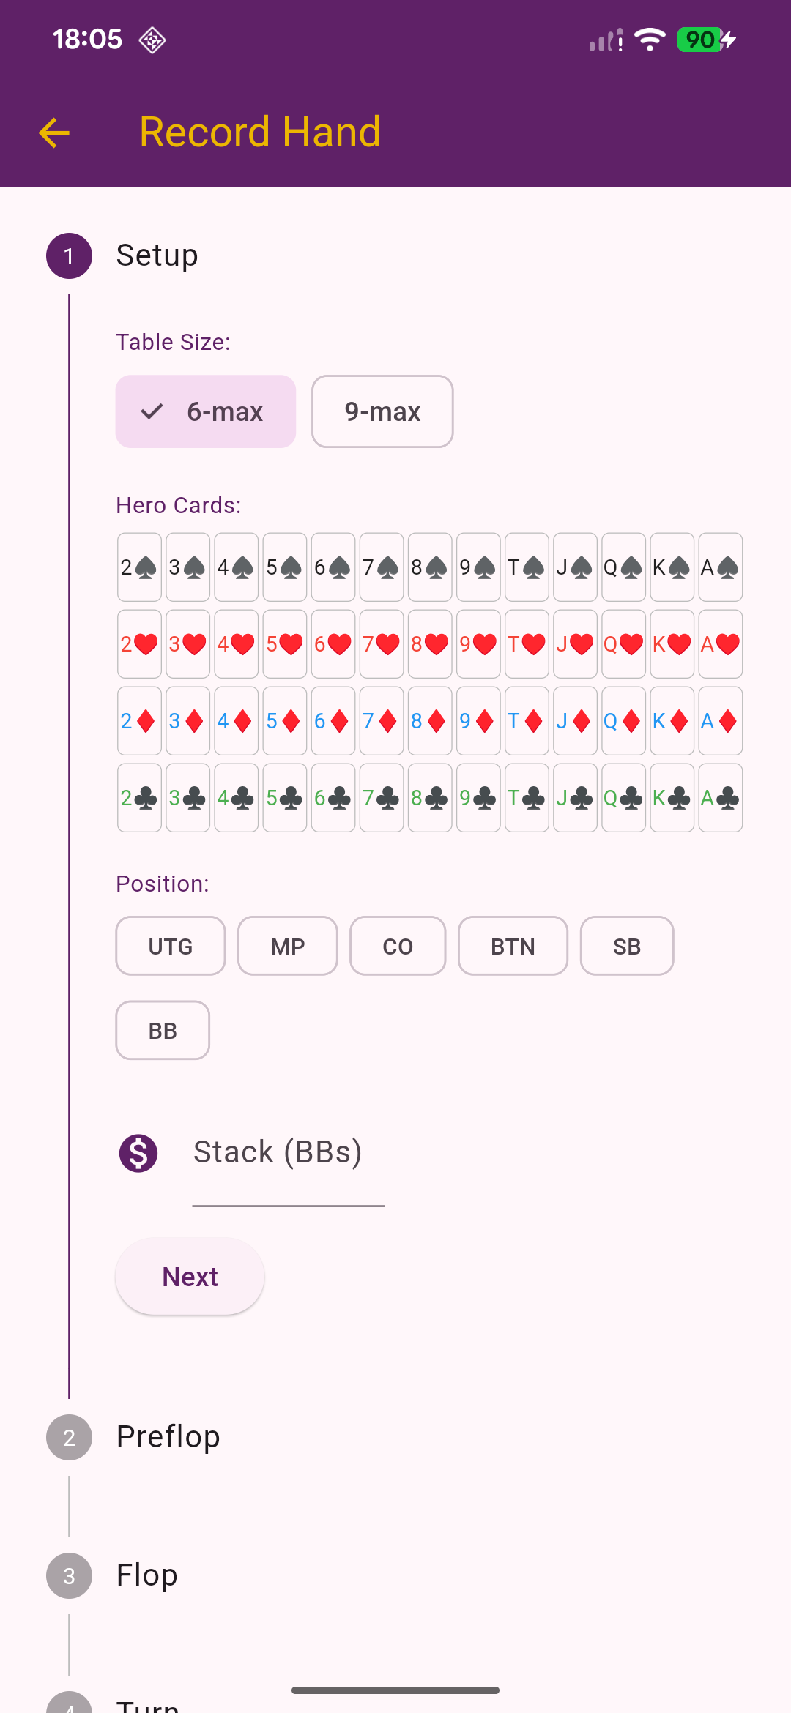The image size is (791, 1713).
Task: Pick the King of hearts card
Action: (672, 644)
